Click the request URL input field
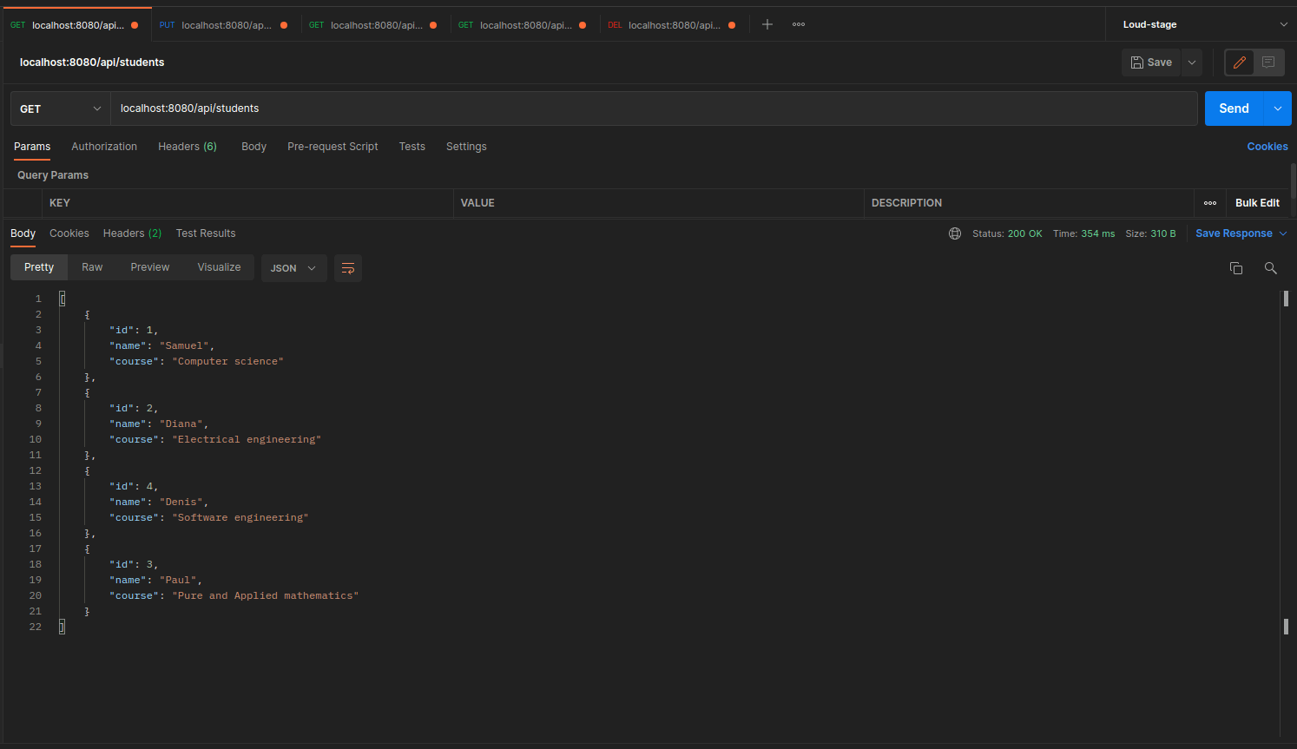 pyautogui.click(x=654, y=108)
